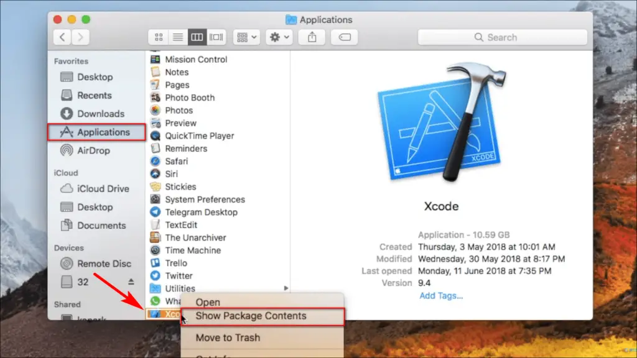Select the Reminders app icon
The height and width of the screenshot is (358, 637).
155,149
